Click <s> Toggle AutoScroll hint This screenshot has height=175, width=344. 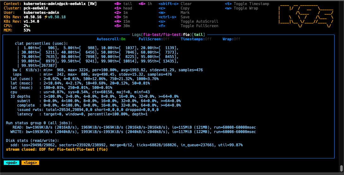(188, 21)
